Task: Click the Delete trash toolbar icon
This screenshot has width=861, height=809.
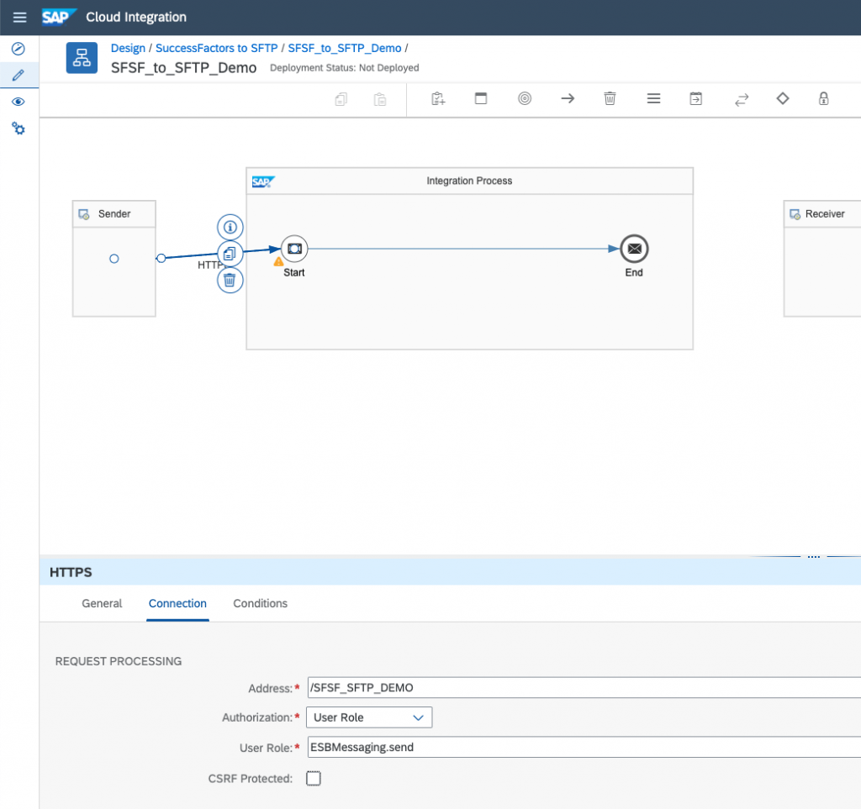Action: (x=610, y=98)
